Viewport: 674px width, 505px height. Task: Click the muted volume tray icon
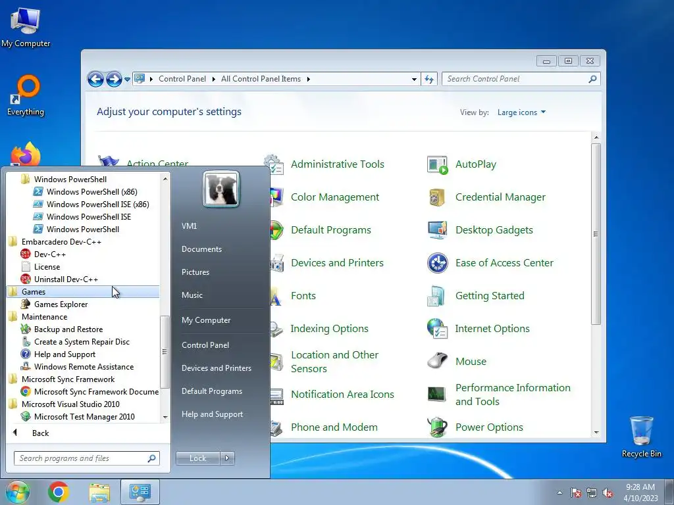[608, 493]
